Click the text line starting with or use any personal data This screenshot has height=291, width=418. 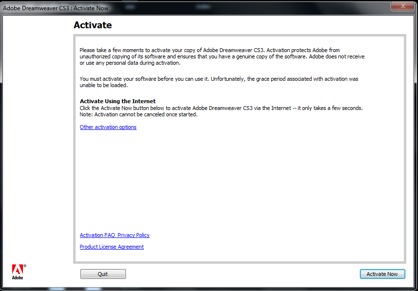pos(130,63)
